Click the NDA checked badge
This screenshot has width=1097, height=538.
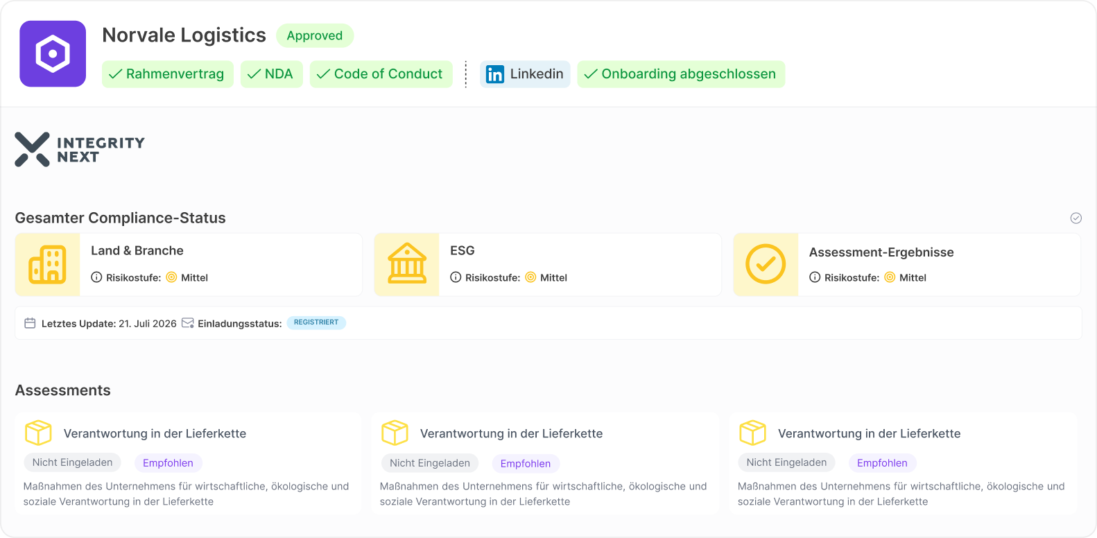(272, 74)
